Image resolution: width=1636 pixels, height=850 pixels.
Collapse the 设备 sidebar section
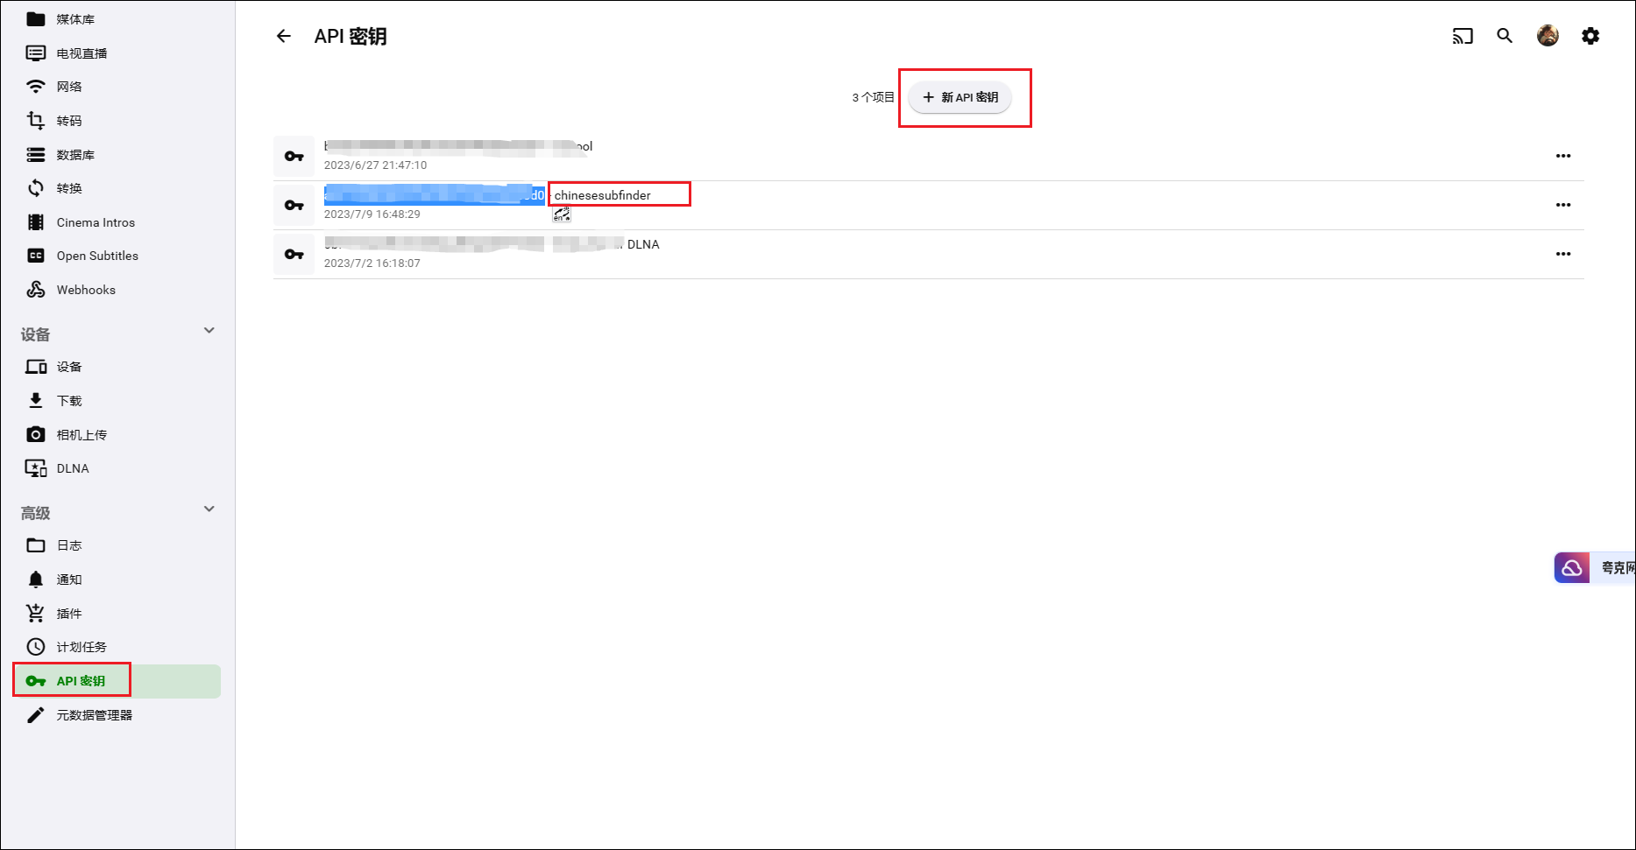tap(209, 331)
